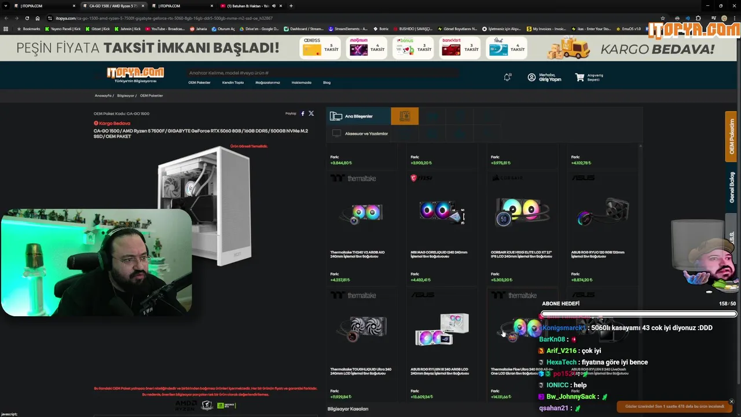Screen dimensions: 741x417
Task: Click the OEM Paket Kodu CA-GO 1500 text
Action: tap(122, 114)
